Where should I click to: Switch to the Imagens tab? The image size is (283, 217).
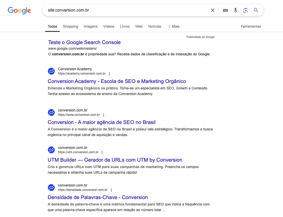pos(91,26)
